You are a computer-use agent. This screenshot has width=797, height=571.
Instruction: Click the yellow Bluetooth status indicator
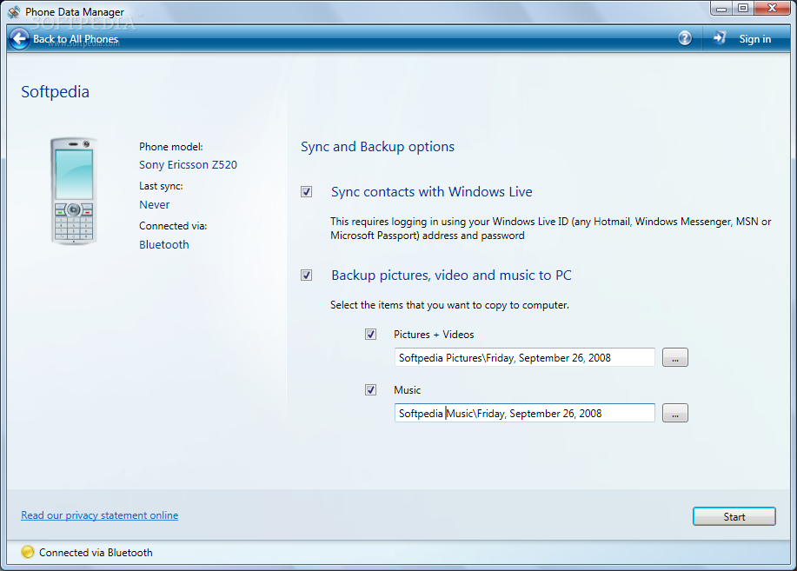[x=28, y=552]
